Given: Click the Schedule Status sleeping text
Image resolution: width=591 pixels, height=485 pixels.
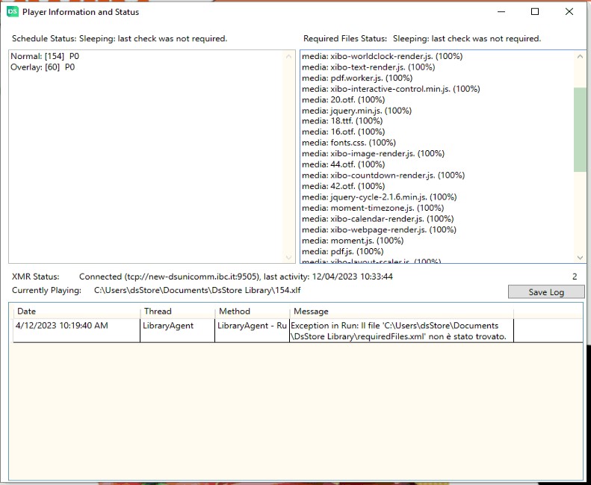Looking at the screenshot, I should point(153,39).
